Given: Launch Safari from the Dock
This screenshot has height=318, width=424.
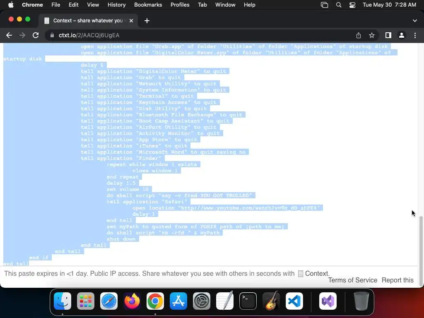Looking at the screenshot, I should pyautogui.click(x=109, y=301).
